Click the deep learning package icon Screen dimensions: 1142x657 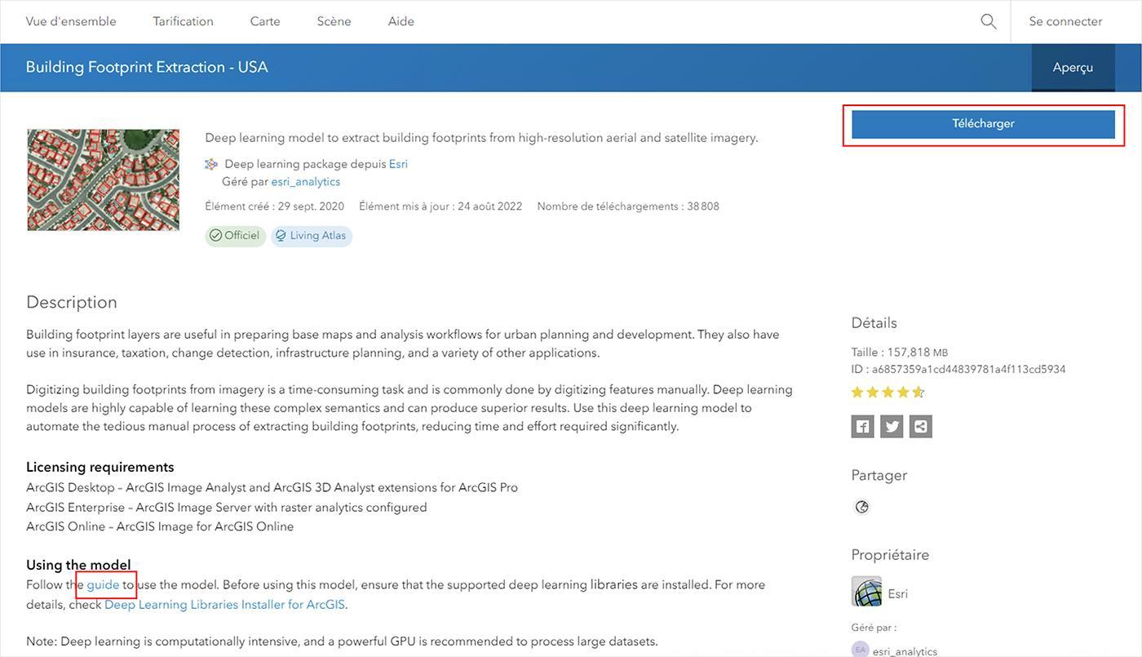click(x=211, y=164)
